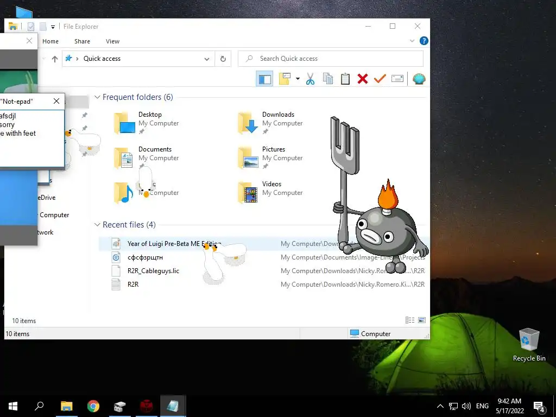Click the Refresh button in address bar
556x417 pixels.
(x=223, y=59)
